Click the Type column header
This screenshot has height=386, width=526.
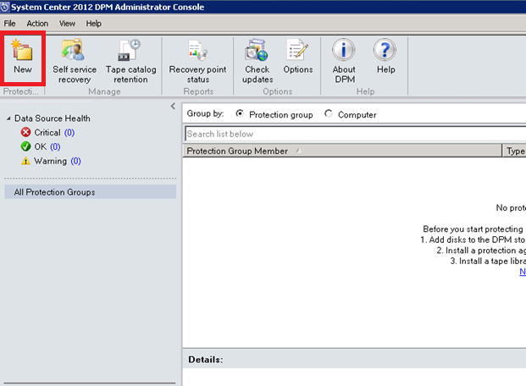coord(515,151)
